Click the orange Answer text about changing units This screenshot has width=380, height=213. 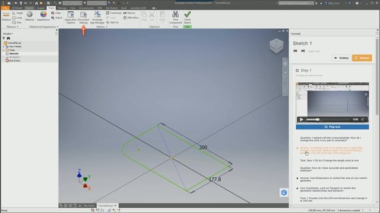(331, 150)
